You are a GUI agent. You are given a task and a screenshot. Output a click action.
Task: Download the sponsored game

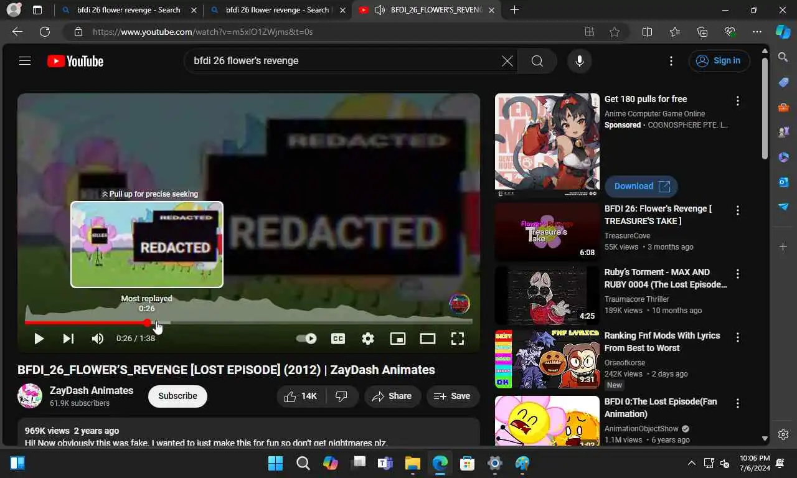click(641, 186)
